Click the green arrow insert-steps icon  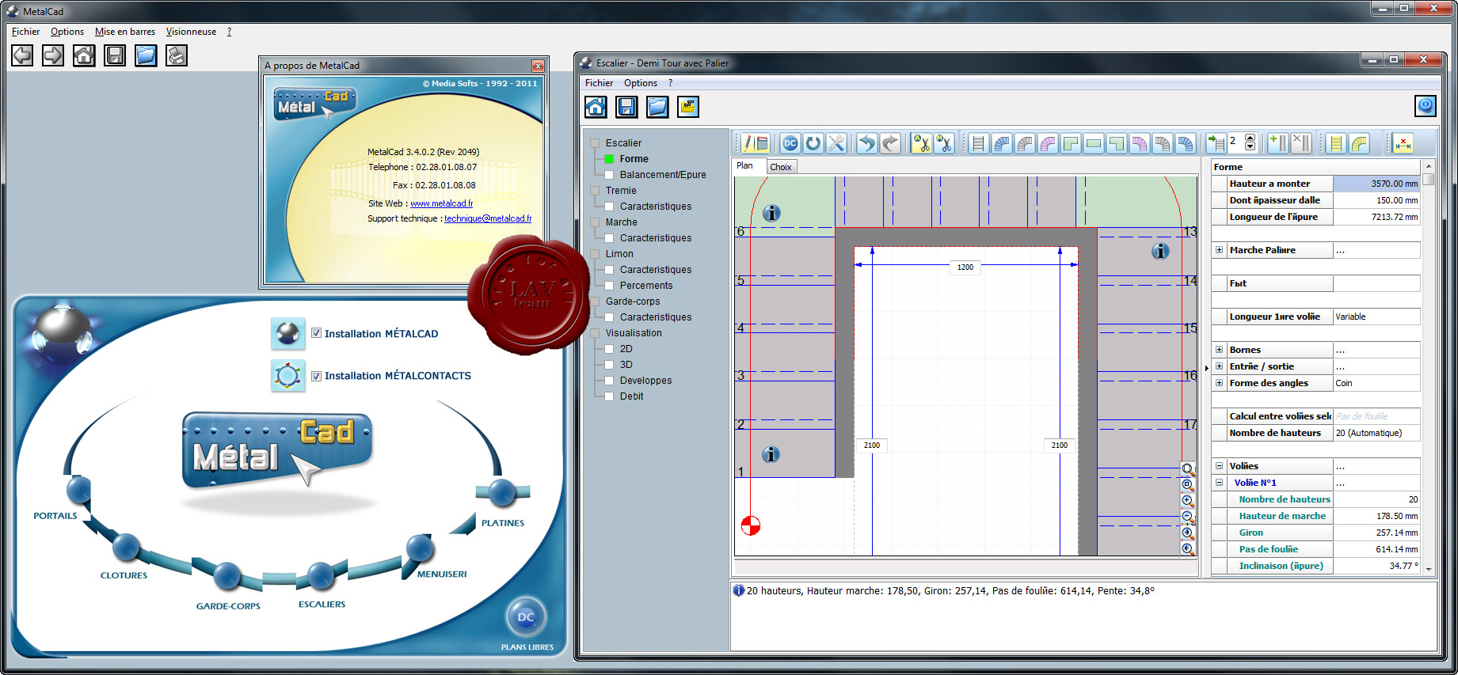(1216, 143)
